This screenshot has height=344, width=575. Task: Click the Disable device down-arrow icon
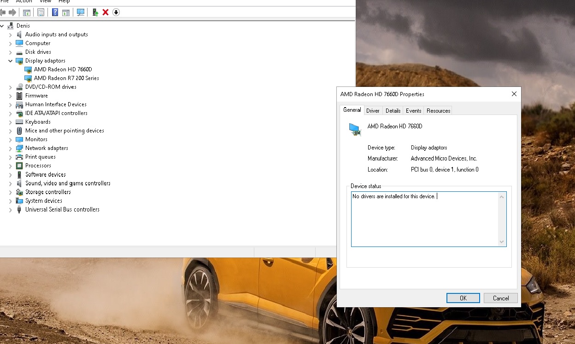pyautogui.click(x=116, y=12)
